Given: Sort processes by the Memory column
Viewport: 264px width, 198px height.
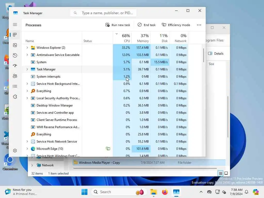Looking at the screenshot, I should pyautogui.click(x=141, y=38).
